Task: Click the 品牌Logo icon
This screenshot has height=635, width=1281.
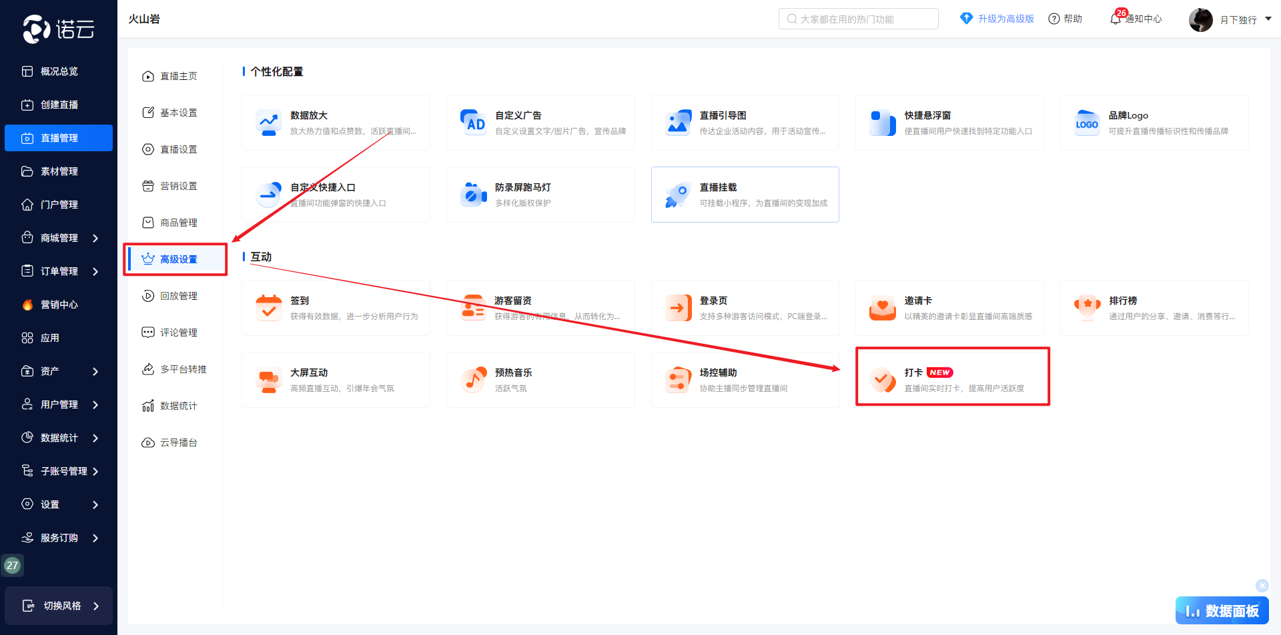Action: [x=1087, y=123]
